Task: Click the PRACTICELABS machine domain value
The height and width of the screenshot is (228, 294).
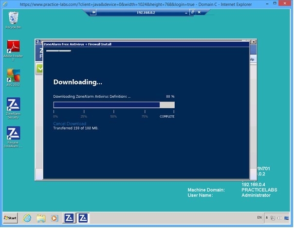Action: point(259,190)
